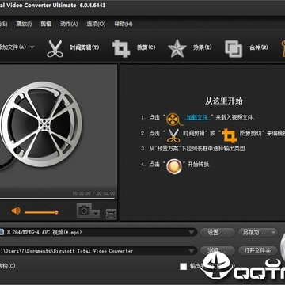The width and height of the screenshot is (285, 285).
Task: Open the Trim (时间剪辑) scissors tool
Action: pos(55,48)
